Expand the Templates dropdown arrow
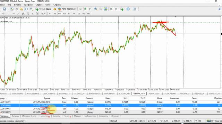This screenshot has height=124, width=222. coord(137,9)
